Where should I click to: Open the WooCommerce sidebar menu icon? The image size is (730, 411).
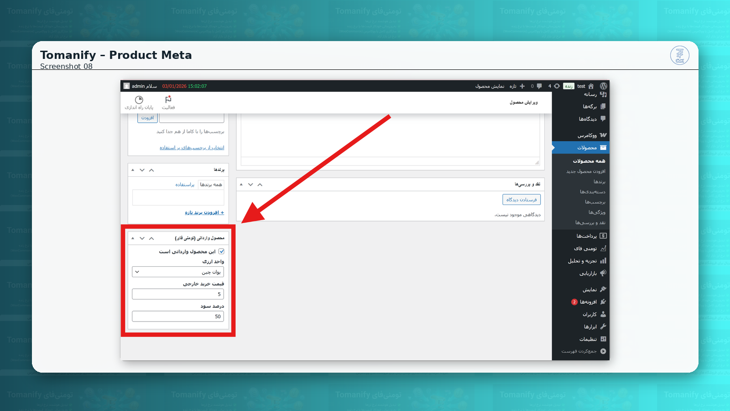(603, 135)
